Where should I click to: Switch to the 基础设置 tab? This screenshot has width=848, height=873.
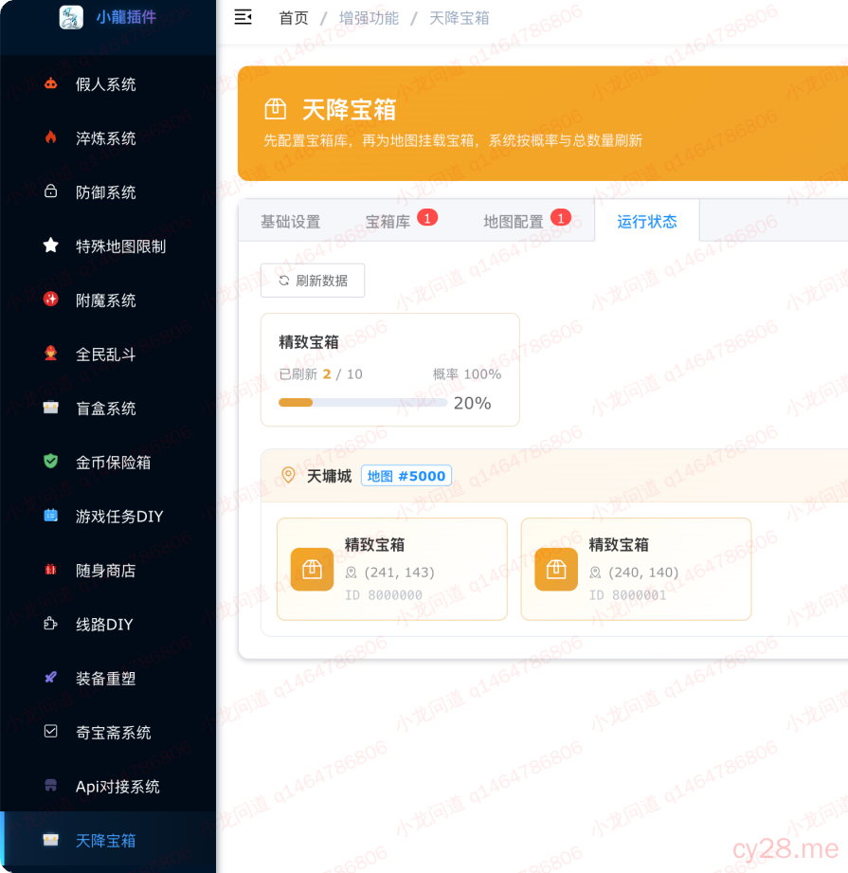tap(291, 222)
